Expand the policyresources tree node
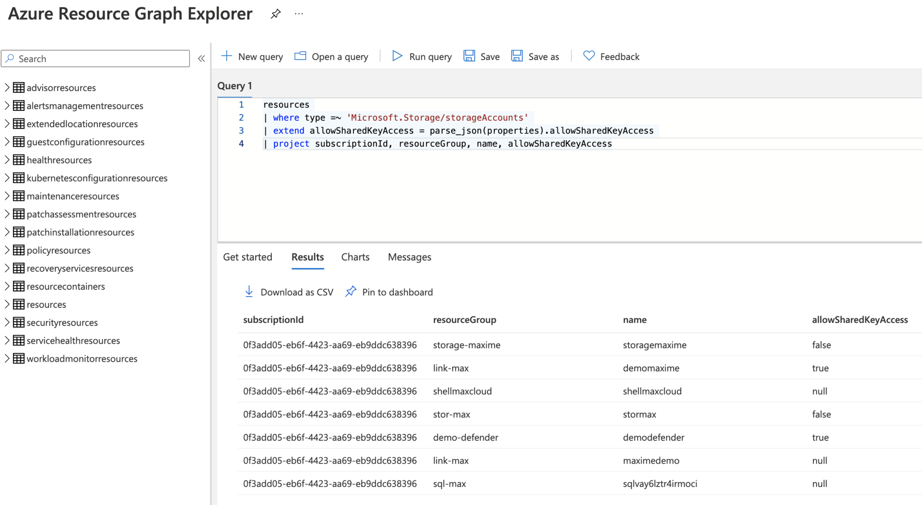This screenshot has height=505, width=922. point(7,250)
